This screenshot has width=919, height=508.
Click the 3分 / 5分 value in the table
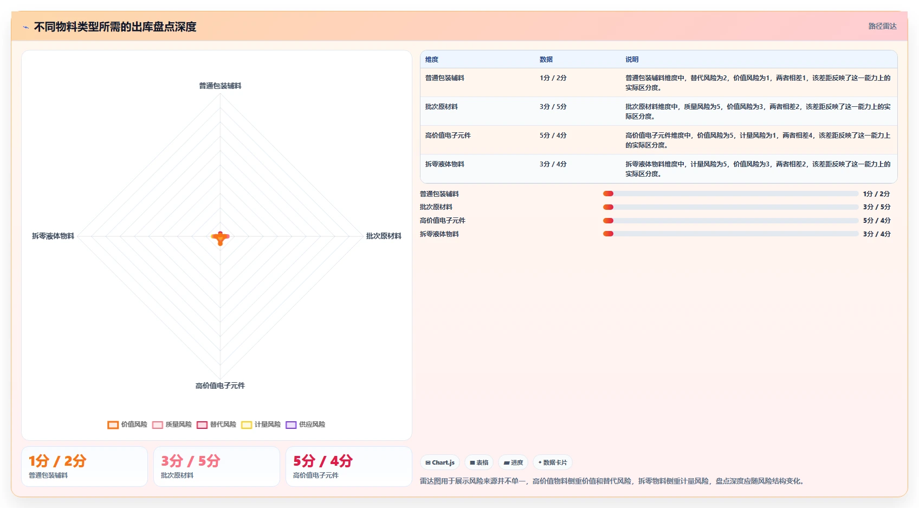tap(553, 107)
